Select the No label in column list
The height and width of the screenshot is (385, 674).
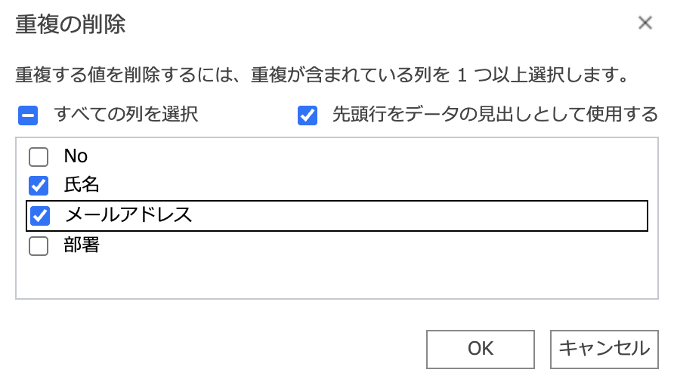[x=76, y=156]
